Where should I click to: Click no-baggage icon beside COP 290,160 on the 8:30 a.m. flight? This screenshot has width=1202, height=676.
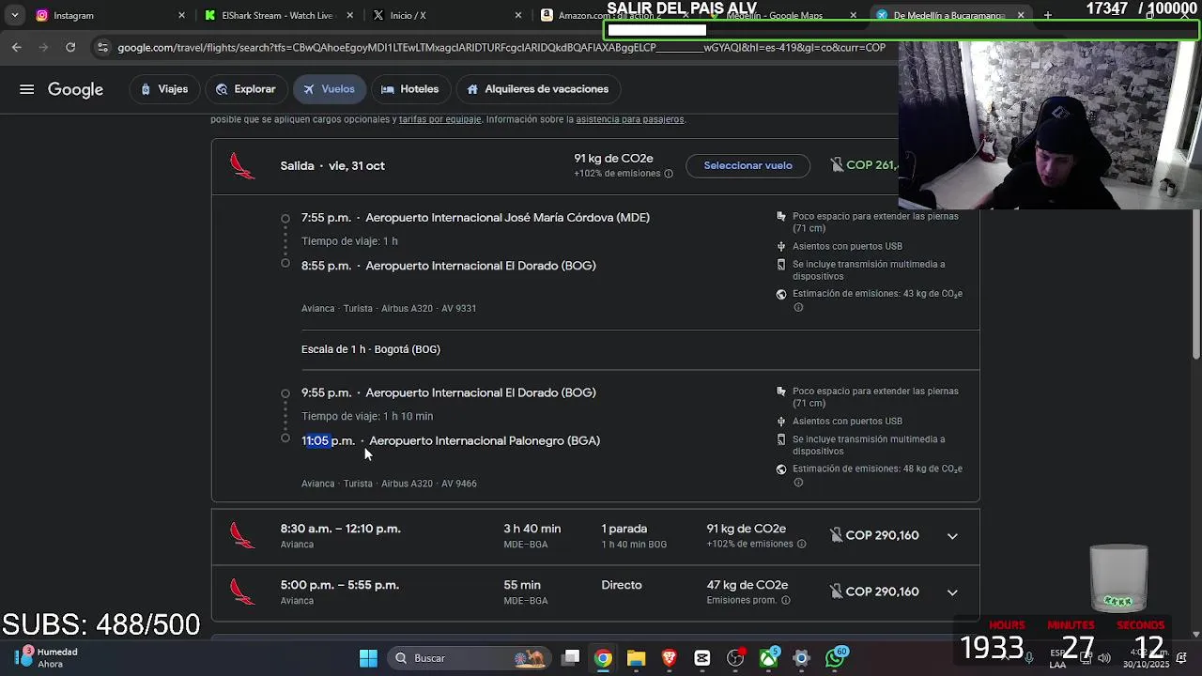coord(836,536)
